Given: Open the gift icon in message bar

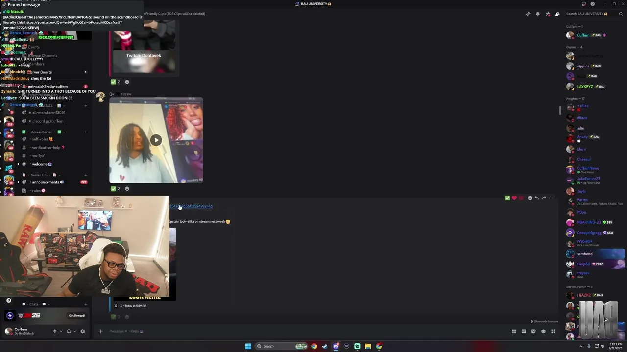Looking at the screenshot, I should (514, 331).
